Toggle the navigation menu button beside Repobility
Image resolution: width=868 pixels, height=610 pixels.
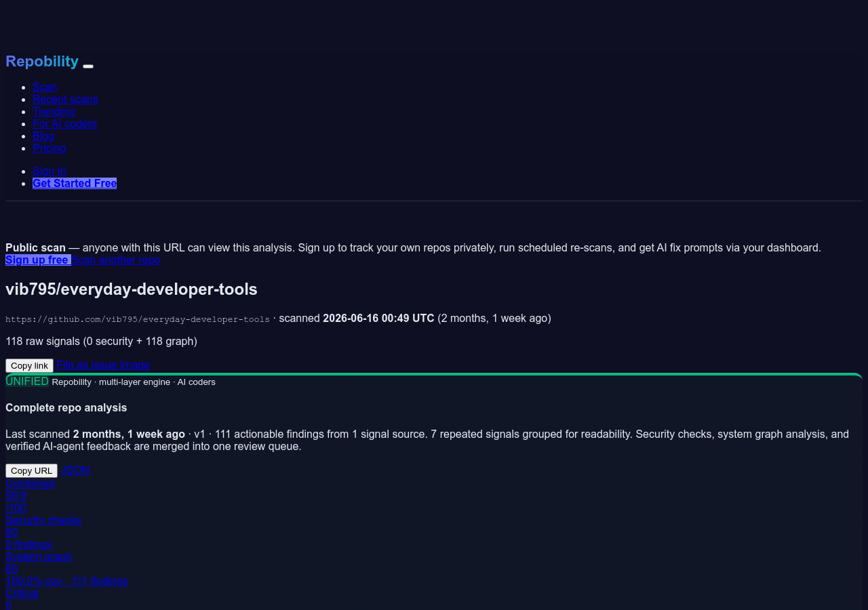coord(88,66)
